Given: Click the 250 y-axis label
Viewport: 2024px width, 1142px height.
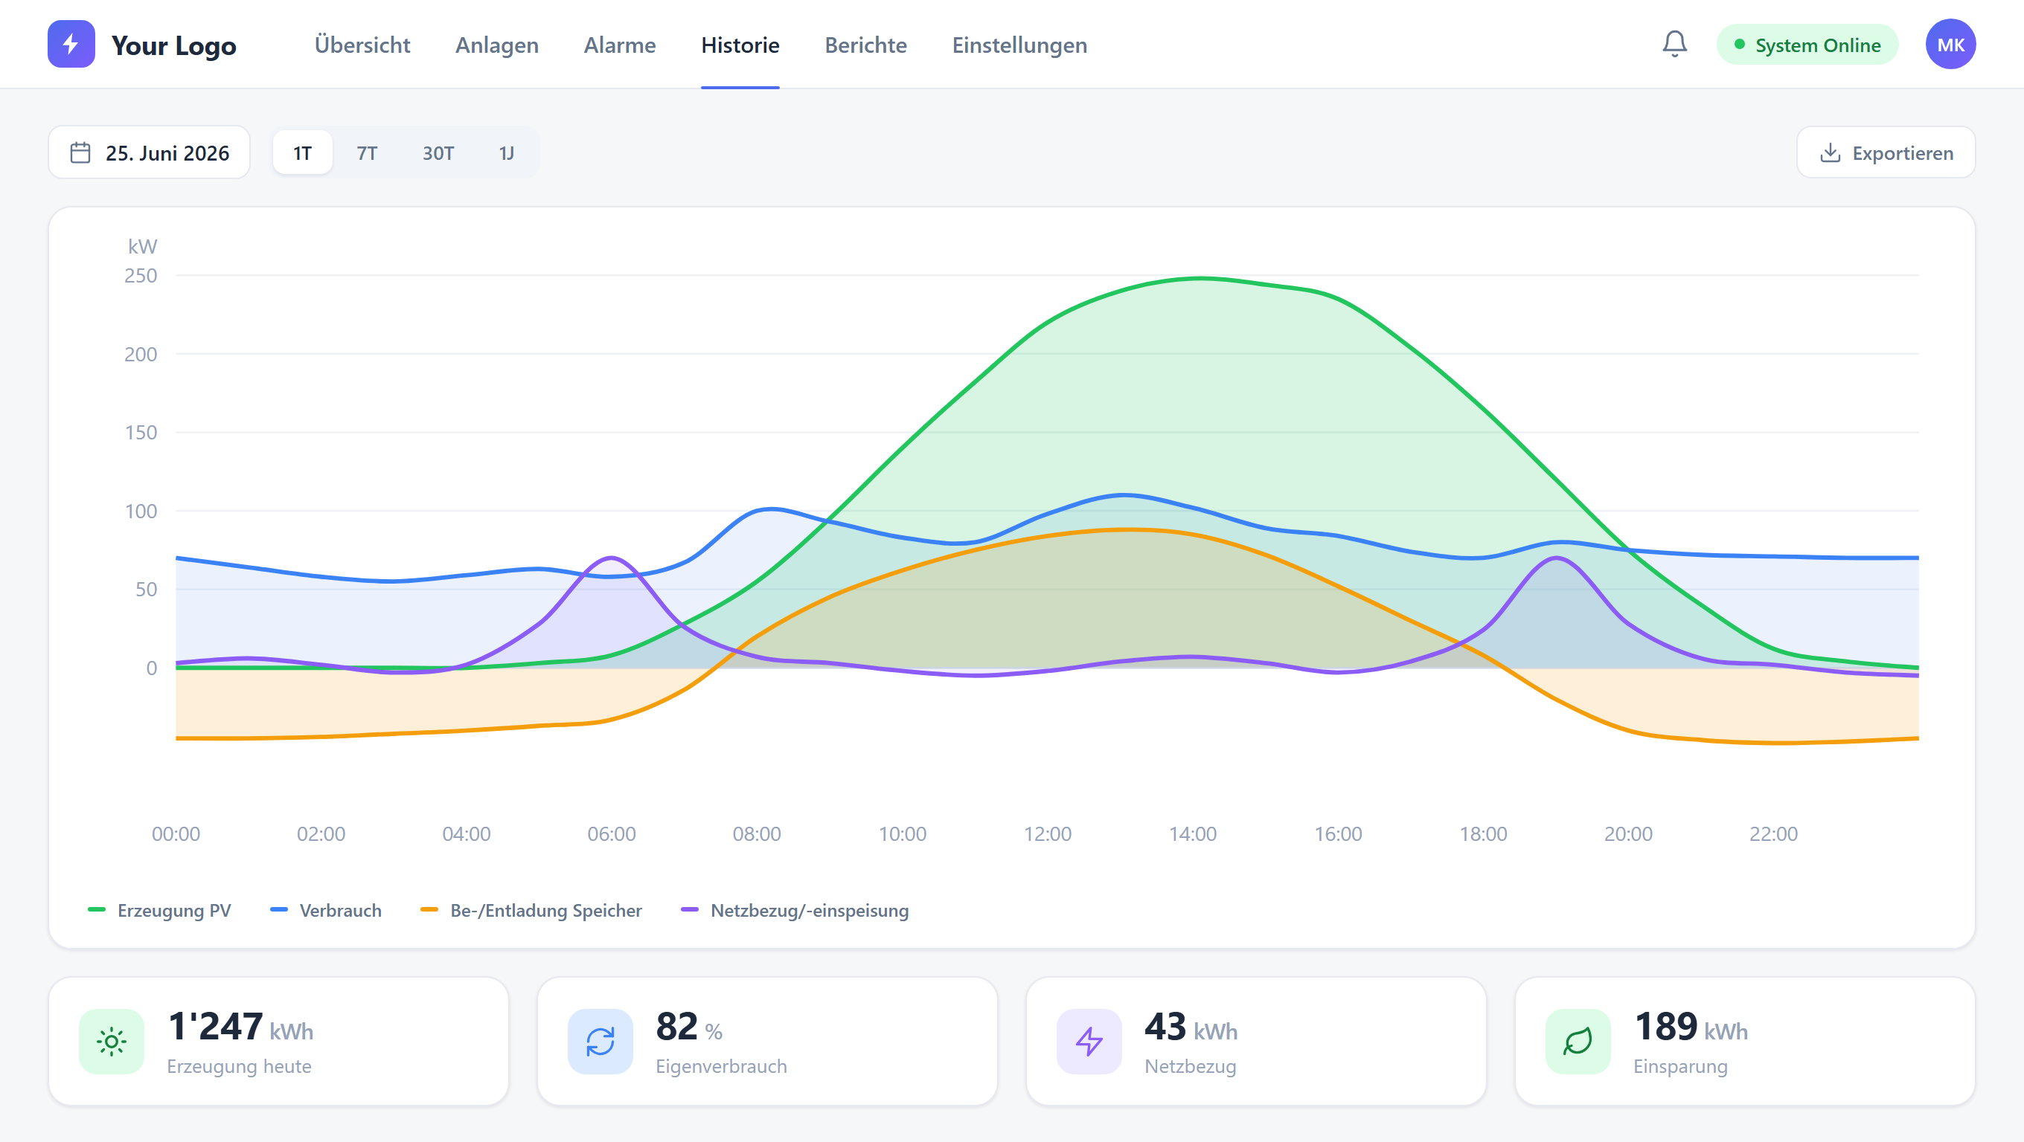Looking at the screenshot, I should click(x=141, y=276).
